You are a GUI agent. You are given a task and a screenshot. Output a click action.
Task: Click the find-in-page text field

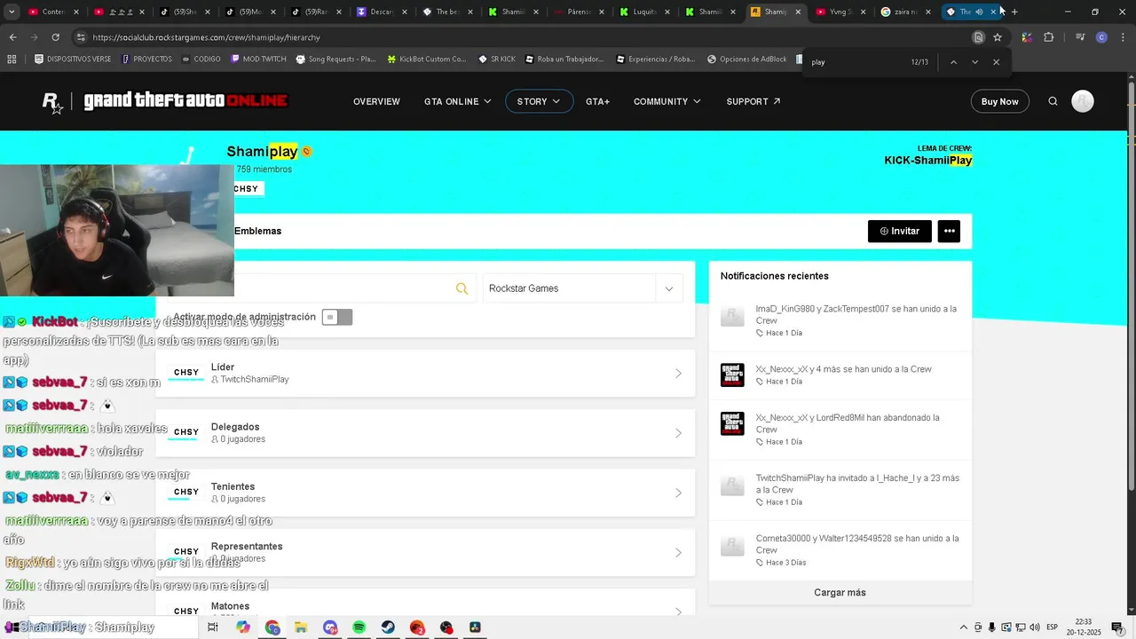click(852, 62)
